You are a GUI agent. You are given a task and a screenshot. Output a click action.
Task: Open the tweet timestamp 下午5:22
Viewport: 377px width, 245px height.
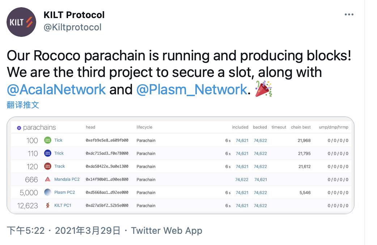(x=26, y=231)
